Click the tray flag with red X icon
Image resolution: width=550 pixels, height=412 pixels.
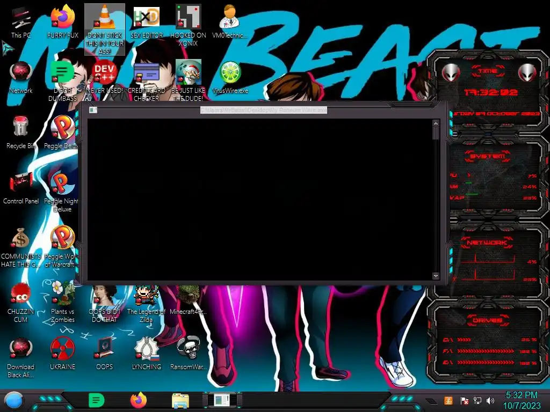(x=465, y=400)
